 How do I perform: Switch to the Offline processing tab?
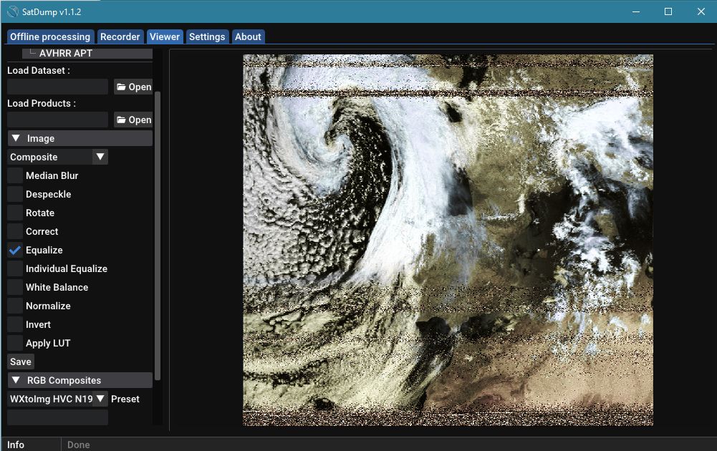point(50,37)
